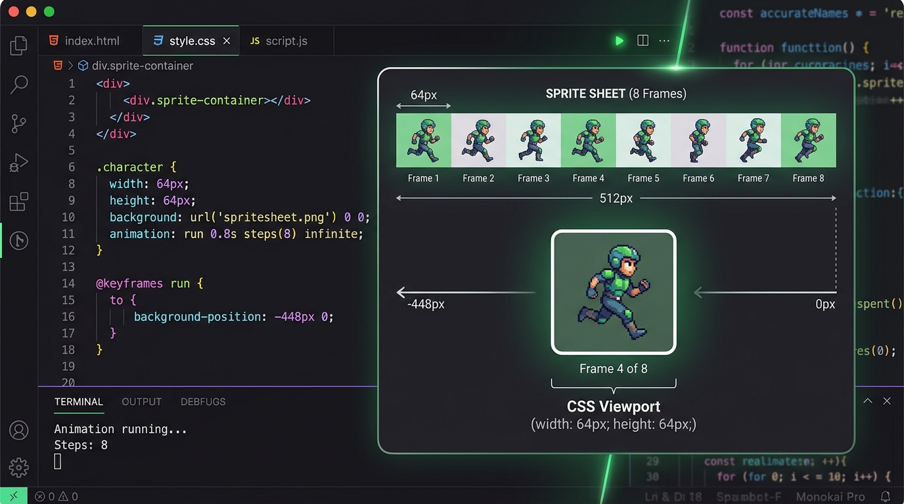Click the green macOS zoom button
This screenshot has height=504, width=904.
tap(49, 12)
